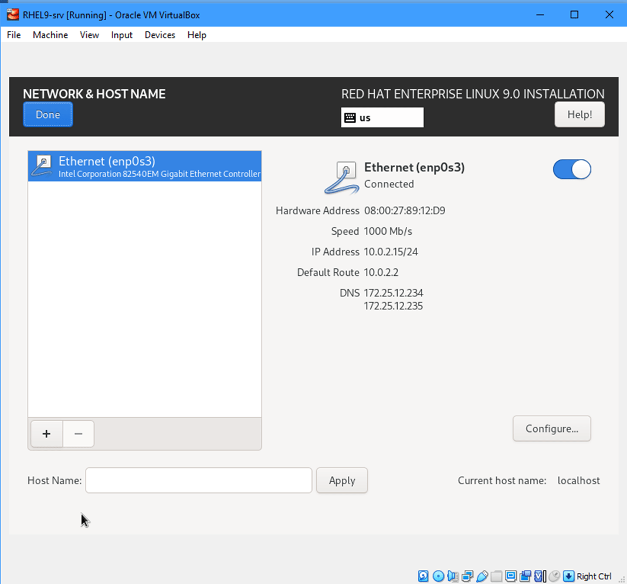Screen dimensions: 627x584
Task: Click the network adapters status icon
Action: 467,576
